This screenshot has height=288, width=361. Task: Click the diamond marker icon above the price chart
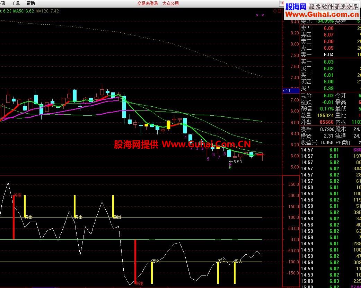(x=275, y=11)
